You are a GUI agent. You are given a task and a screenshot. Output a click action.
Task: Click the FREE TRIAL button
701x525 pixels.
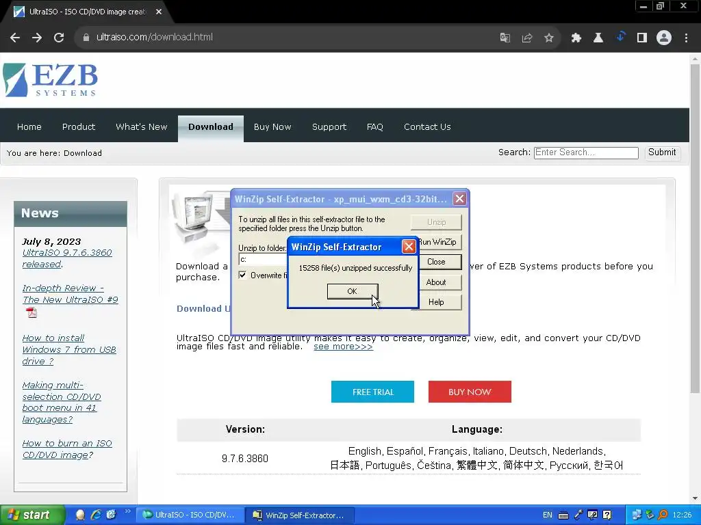pos(372,392)
